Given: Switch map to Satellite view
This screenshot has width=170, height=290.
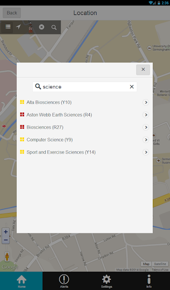Looking at the screenshot, I should pyautogui.click(x=160, y=264).
